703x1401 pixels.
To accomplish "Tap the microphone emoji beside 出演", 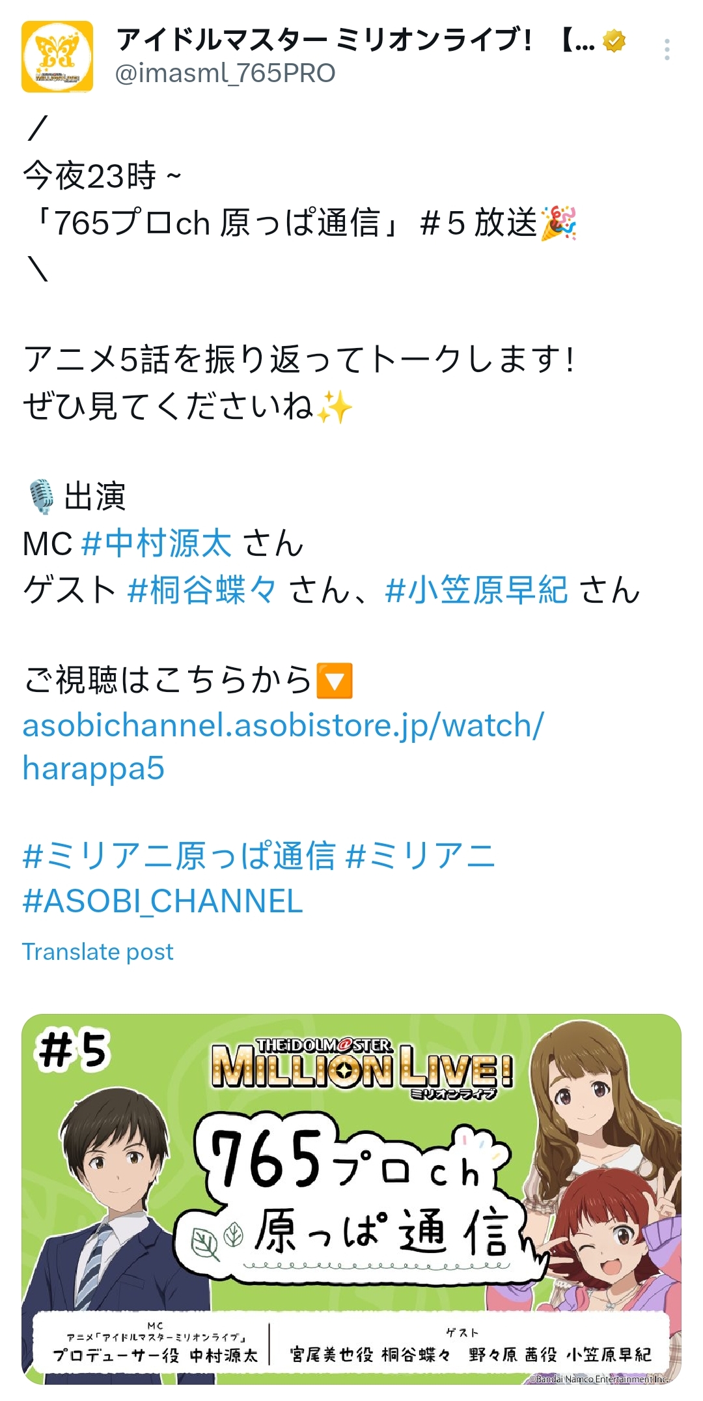I will coord(42,497).
